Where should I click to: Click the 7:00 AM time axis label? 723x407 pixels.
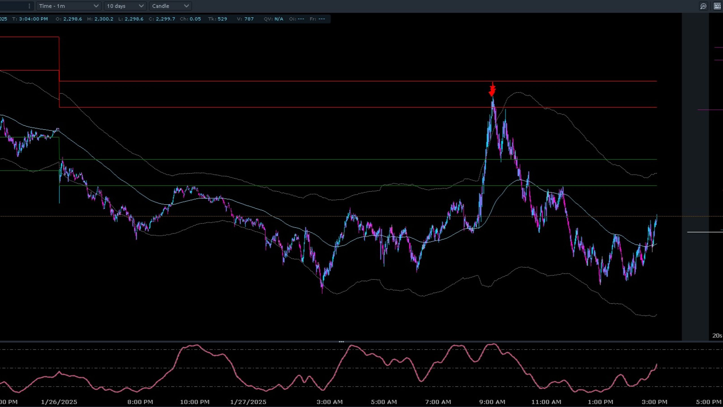pos(438,402)
